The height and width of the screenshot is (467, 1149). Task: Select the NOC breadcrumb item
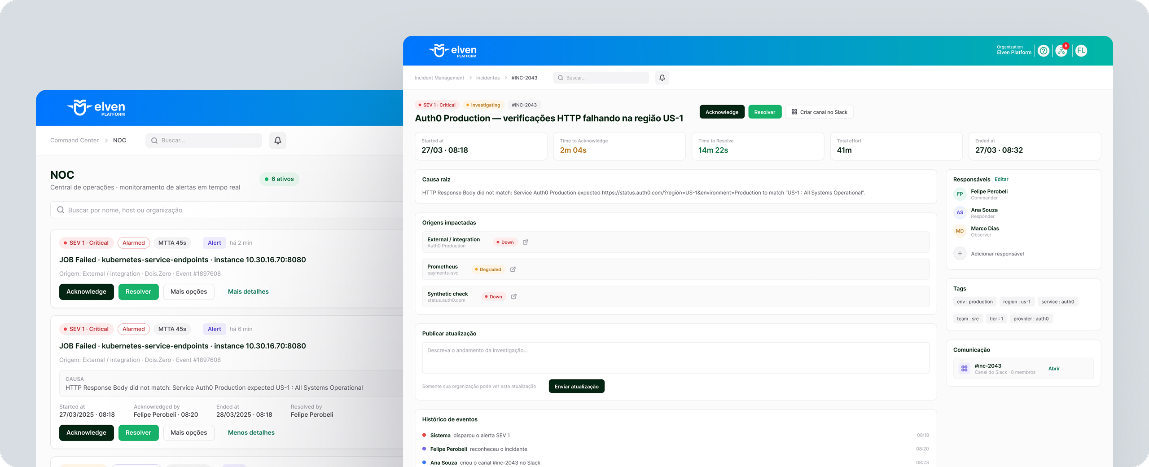pos(119,140)
